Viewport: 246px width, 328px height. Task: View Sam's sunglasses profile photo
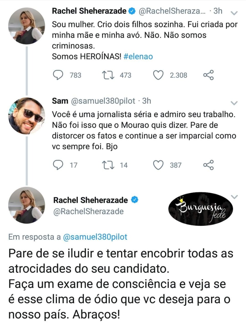[27, 116]
